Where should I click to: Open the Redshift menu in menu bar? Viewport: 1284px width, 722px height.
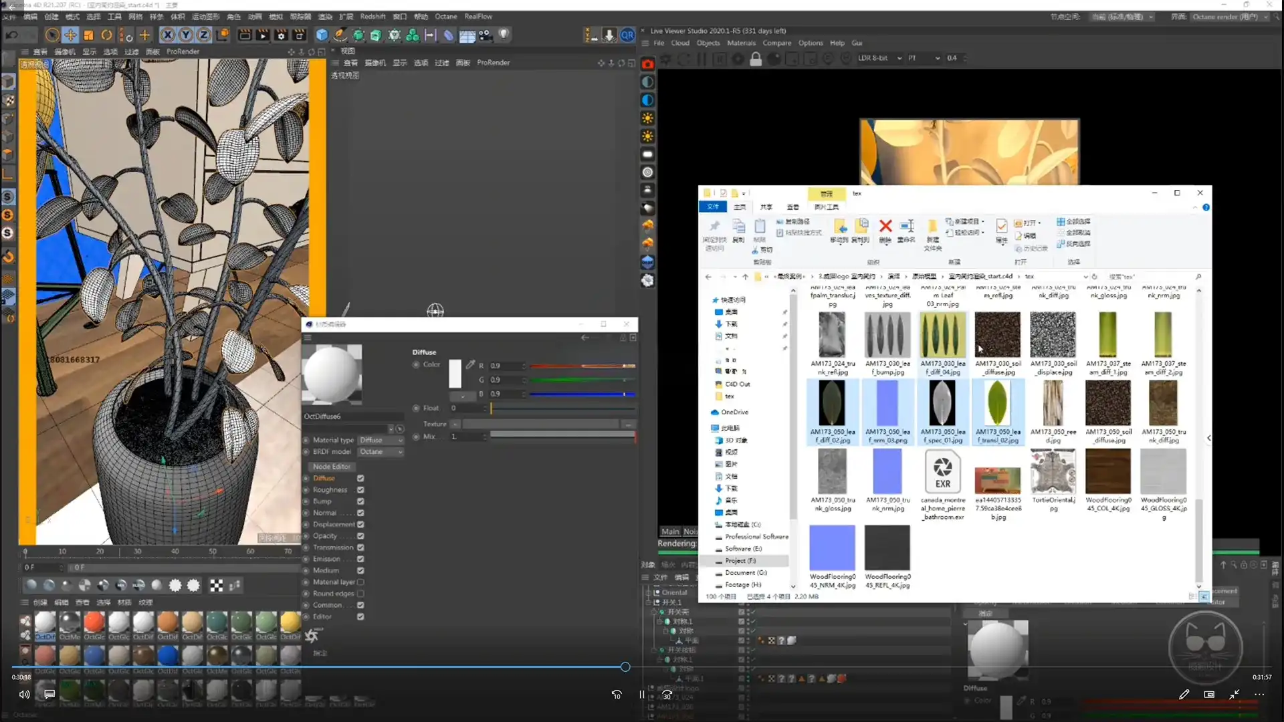click(x=372, y=16)
